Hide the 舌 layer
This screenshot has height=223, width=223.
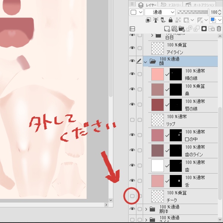[132, 181]
